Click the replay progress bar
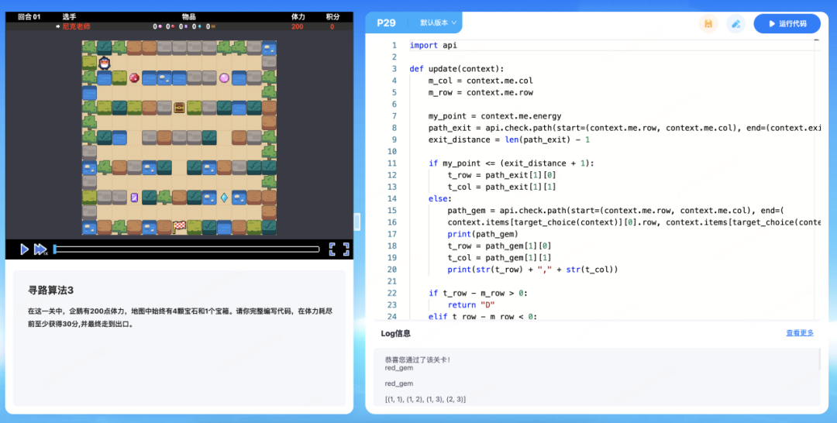The width and height of the screenshot is (837, 423). [x=186, y=249]
